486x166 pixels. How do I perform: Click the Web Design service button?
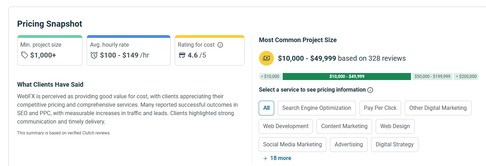(395, 126)
